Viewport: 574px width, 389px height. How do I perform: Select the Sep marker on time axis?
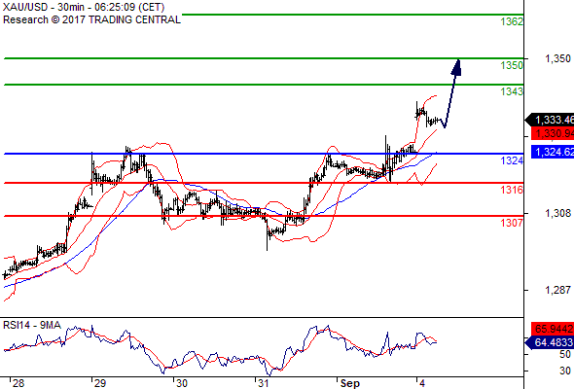[350, 383]
